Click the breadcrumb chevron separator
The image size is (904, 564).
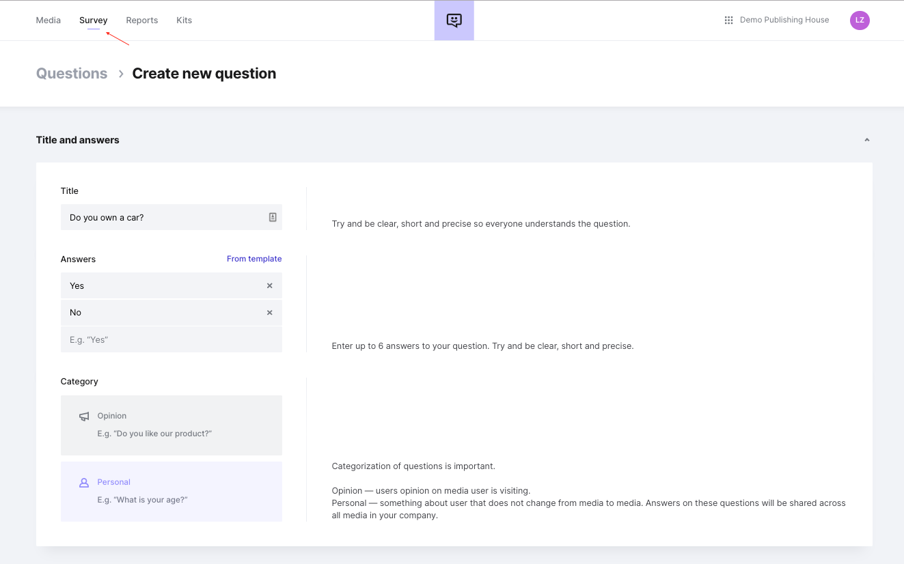coord(121,74)
